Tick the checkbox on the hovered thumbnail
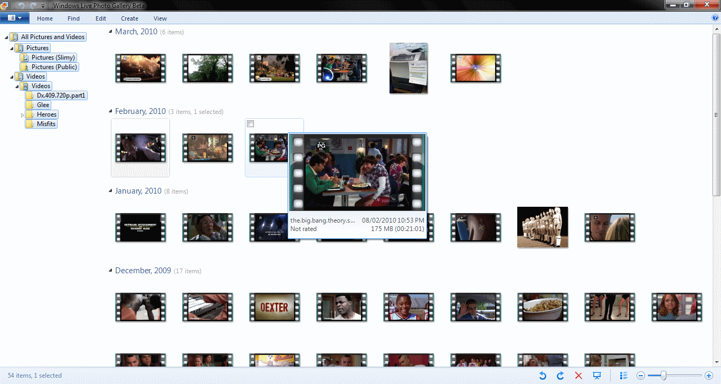 coord(250,123)
